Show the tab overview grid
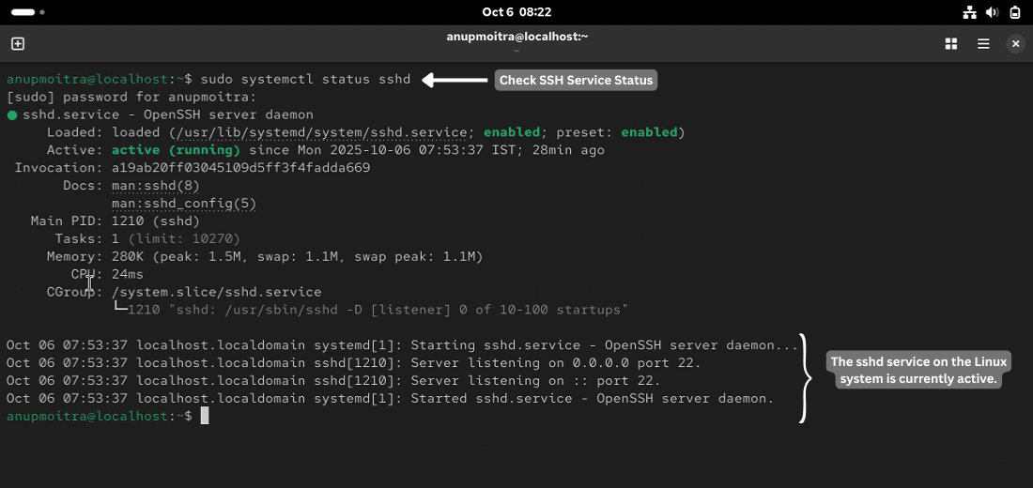 coord(951,44)
